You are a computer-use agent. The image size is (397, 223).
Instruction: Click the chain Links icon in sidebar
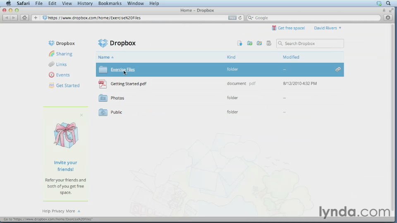51,64
